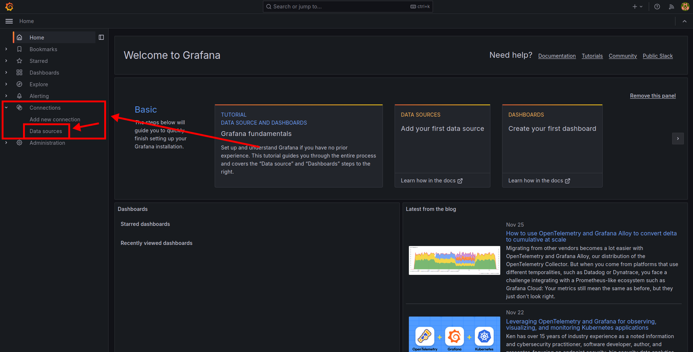Open the user profile avatar
This screenshot has width=693, height=352.
685,7
